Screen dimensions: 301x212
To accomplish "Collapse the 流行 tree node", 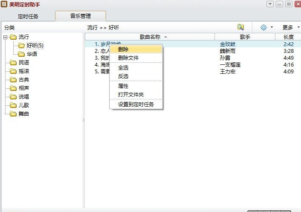I will point(6,37).
